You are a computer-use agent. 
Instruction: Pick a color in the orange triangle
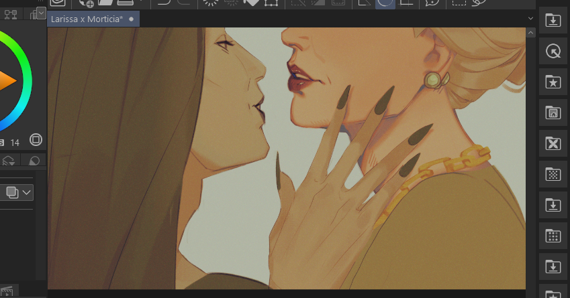click(7, 81)
